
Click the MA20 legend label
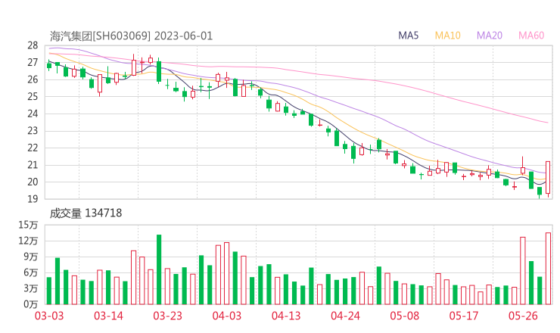490,36
